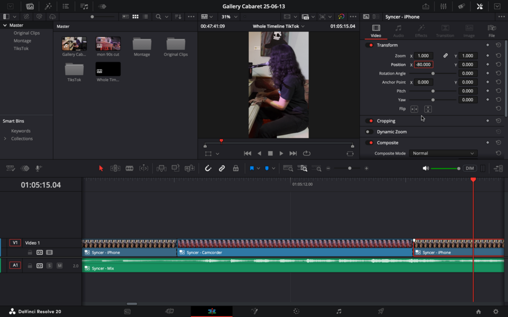Open the Deliver rocket page
508x317 pixels.
click(381, 311)
